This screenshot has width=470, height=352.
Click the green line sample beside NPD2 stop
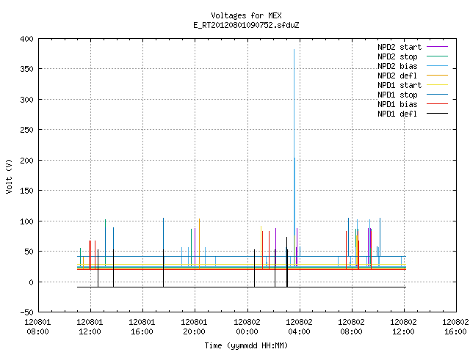coord(437,56)
